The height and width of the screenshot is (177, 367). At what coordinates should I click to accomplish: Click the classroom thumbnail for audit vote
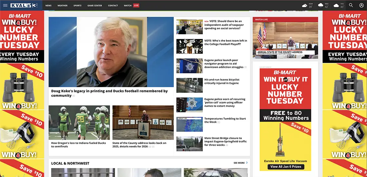pos(190,27)
